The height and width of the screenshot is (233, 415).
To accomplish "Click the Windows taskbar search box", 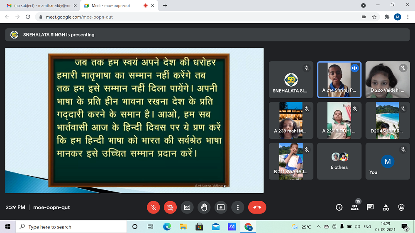I will pyautogui.click(x=71, y=227).
